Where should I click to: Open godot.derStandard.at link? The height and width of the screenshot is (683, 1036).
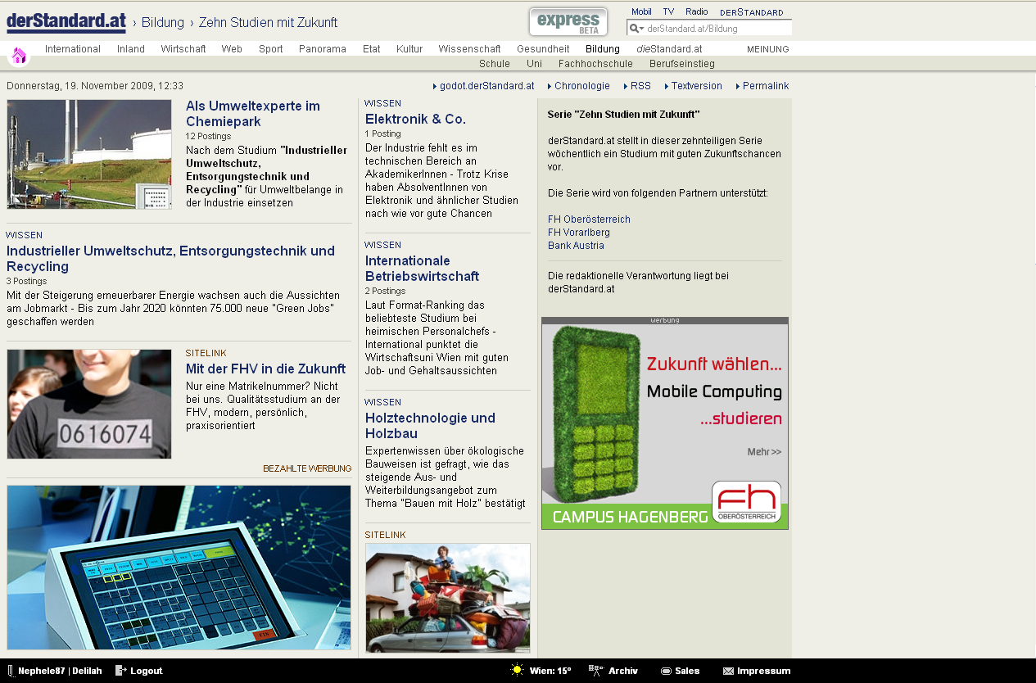(x=487, y=86)
